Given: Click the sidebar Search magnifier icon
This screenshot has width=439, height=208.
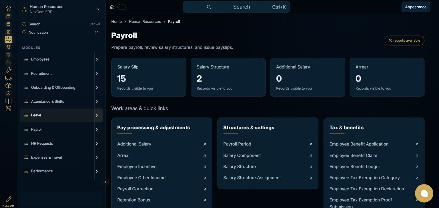Looking at the screenshot, I should coord(24,24).
